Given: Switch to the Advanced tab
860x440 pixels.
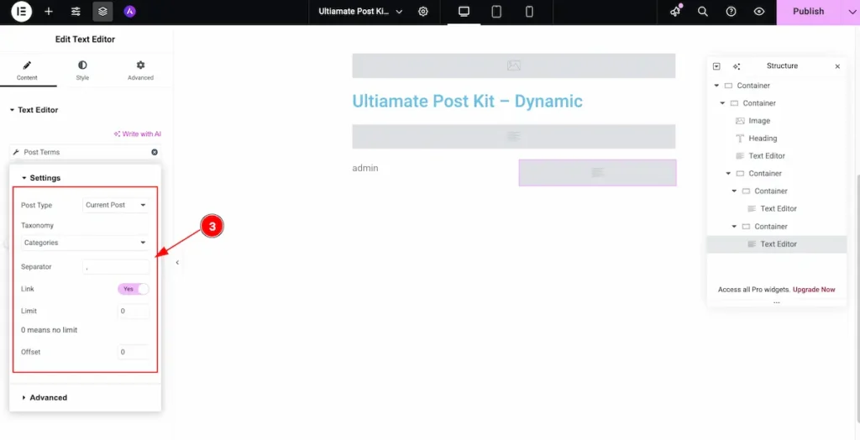Looking at the screenshot, I should (x=140, y=71).
